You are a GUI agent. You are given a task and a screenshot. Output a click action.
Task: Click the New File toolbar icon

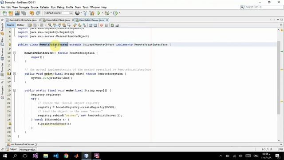(5, 13)
